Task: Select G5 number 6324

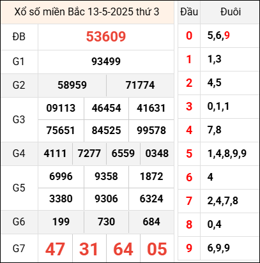Action: click(151, 199)
